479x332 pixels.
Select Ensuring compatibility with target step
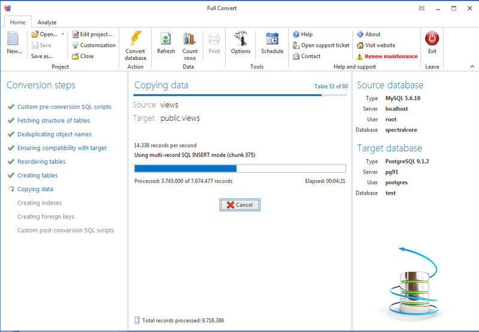point(62,148)
